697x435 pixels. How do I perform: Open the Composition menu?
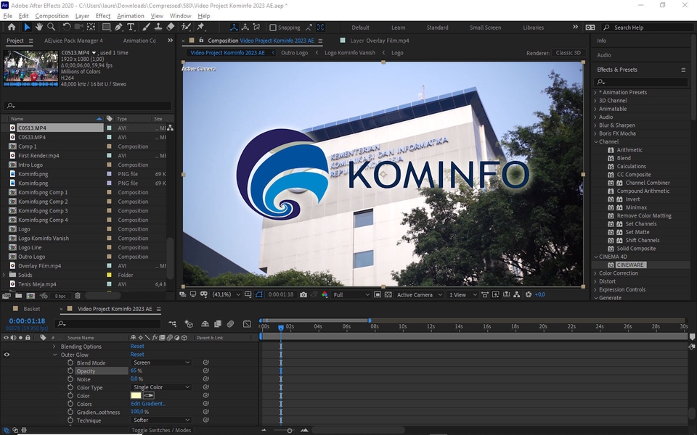[x=52, y=15]
